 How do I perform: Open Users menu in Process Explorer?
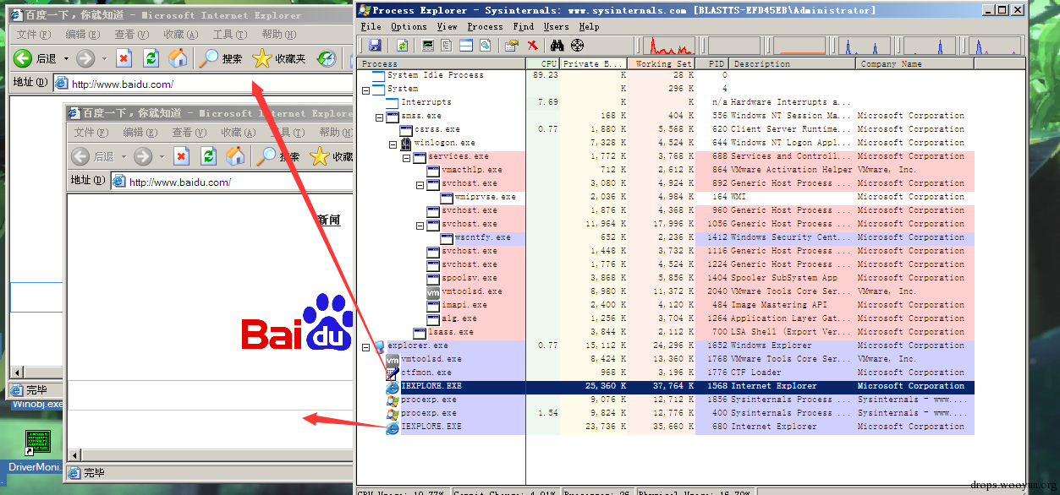point(556,26)
